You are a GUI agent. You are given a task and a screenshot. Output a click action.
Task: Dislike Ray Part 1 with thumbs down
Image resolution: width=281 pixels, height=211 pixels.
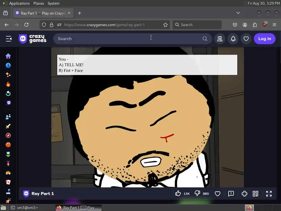tap(197, 193)
